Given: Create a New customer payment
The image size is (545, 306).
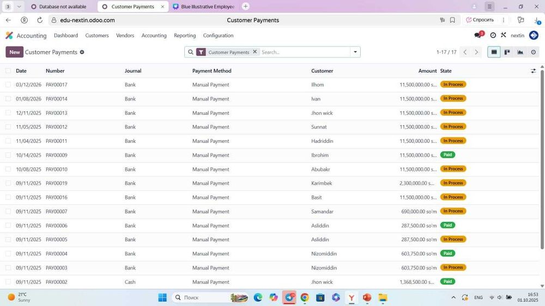Looking at the screenshot, I should 15,52.
